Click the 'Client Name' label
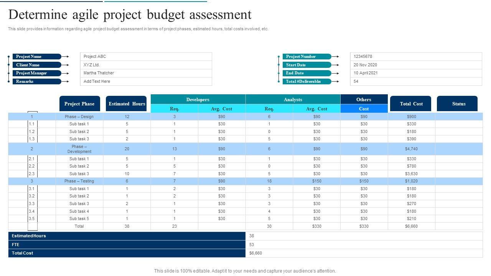 coord(37,65)
